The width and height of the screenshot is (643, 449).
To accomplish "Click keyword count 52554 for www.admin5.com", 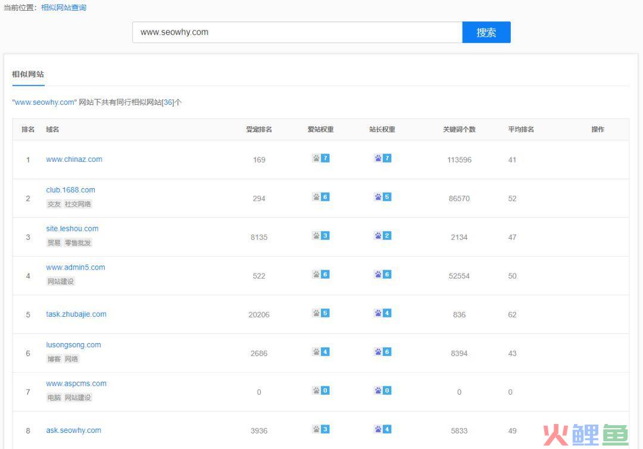I will [x=459, y=276].
